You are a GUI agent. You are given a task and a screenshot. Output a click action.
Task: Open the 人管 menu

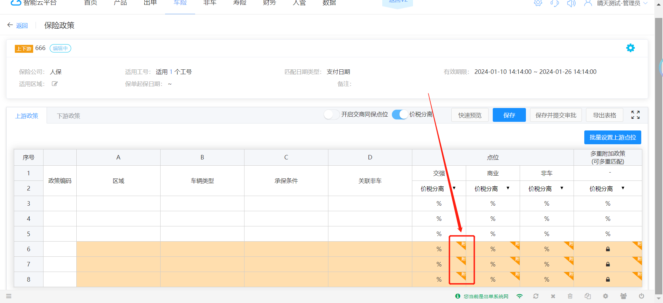click(299, 3)
